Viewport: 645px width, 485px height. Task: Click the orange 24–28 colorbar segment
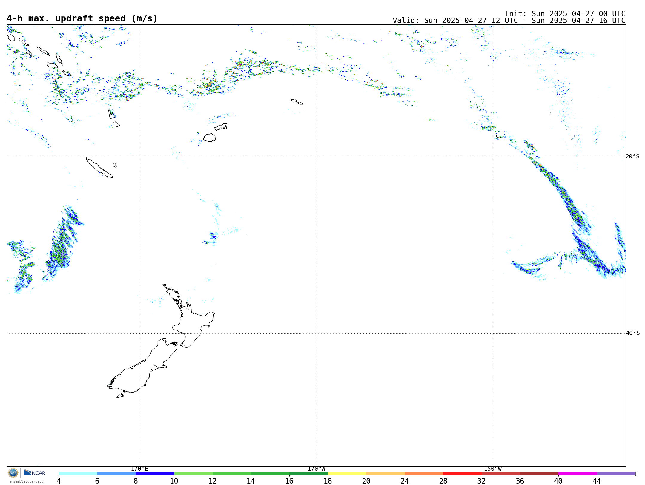click(x=424, y=474)
